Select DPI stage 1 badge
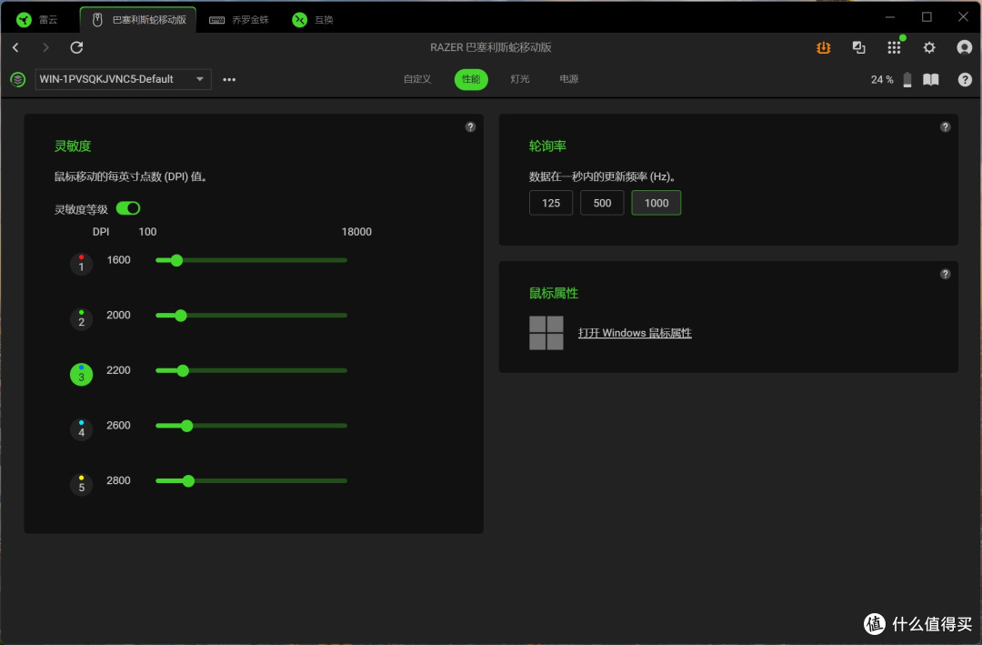 [x=82, y=264]
